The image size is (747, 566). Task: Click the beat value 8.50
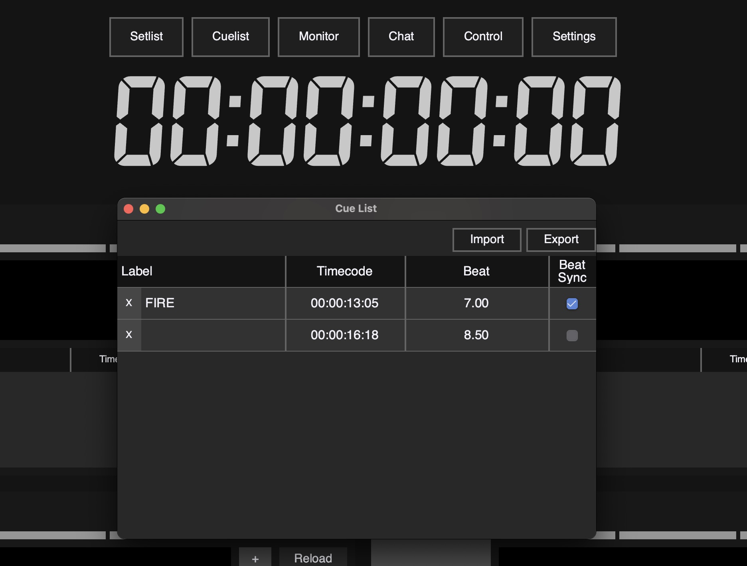477,335
